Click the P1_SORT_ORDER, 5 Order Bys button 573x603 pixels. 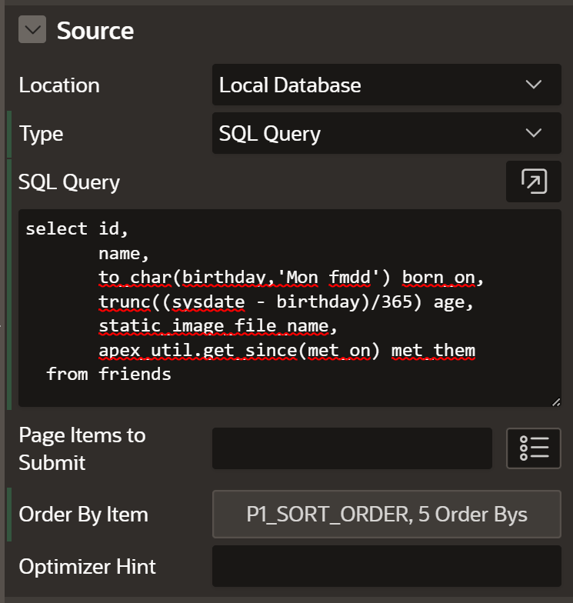pos(386,515)
